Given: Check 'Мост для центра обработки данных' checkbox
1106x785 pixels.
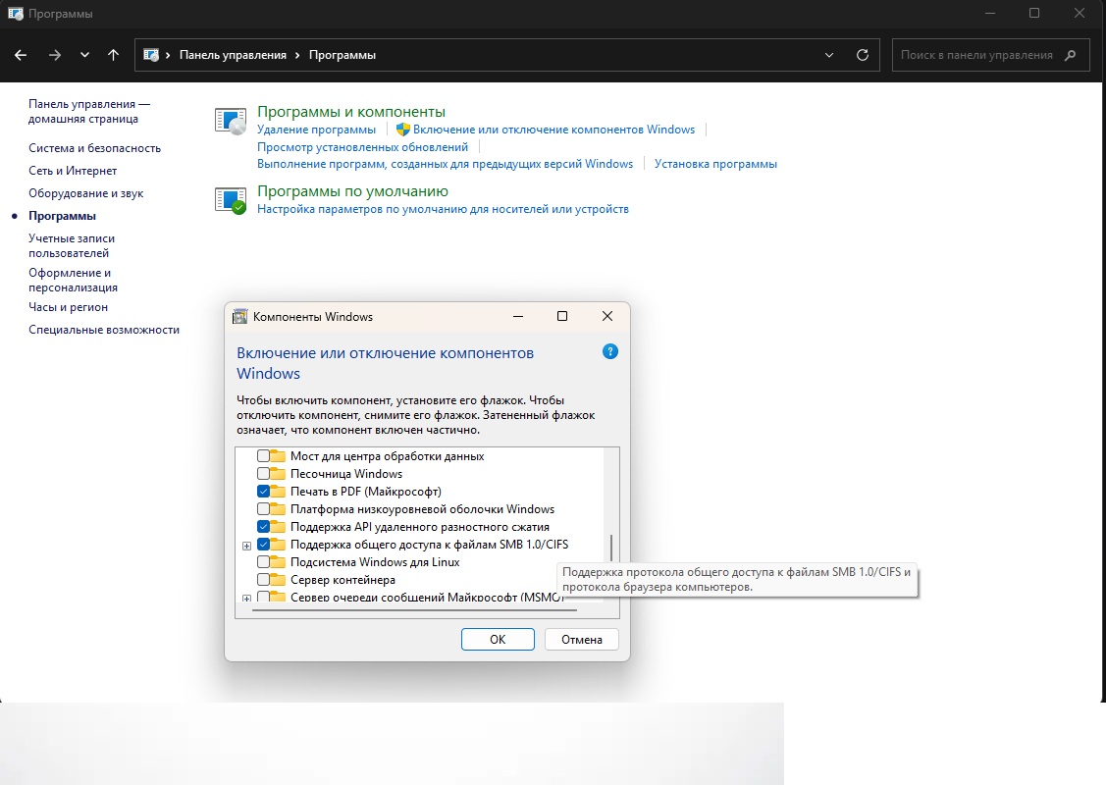Looking at the screenshot, I should pos(263,456).
